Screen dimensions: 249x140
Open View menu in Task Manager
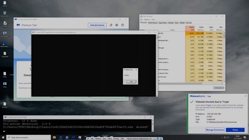pos(153,19)
